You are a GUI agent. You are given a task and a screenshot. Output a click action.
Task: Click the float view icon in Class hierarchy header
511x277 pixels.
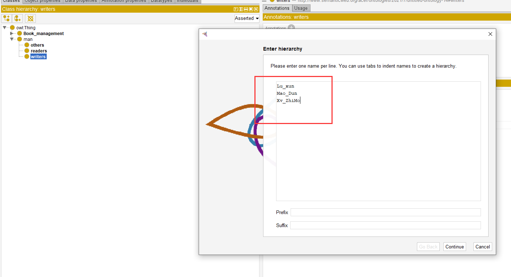pos(251,9)
